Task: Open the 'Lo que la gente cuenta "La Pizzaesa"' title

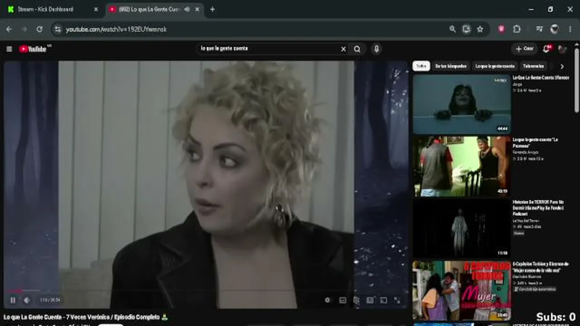Action: click(x=535, y=143)
